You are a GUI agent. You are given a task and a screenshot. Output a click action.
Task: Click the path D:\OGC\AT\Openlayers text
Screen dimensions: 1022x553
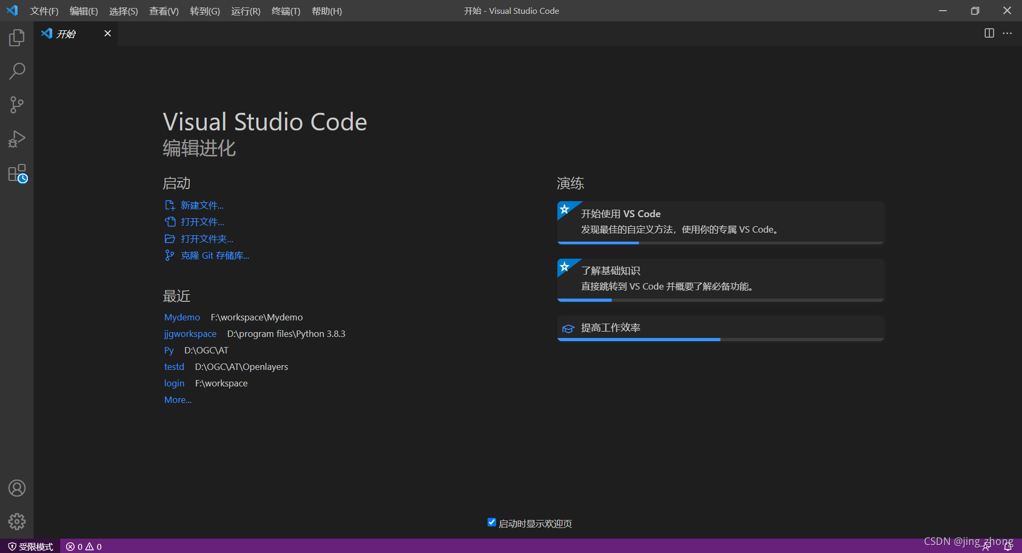tap(241, 367)
